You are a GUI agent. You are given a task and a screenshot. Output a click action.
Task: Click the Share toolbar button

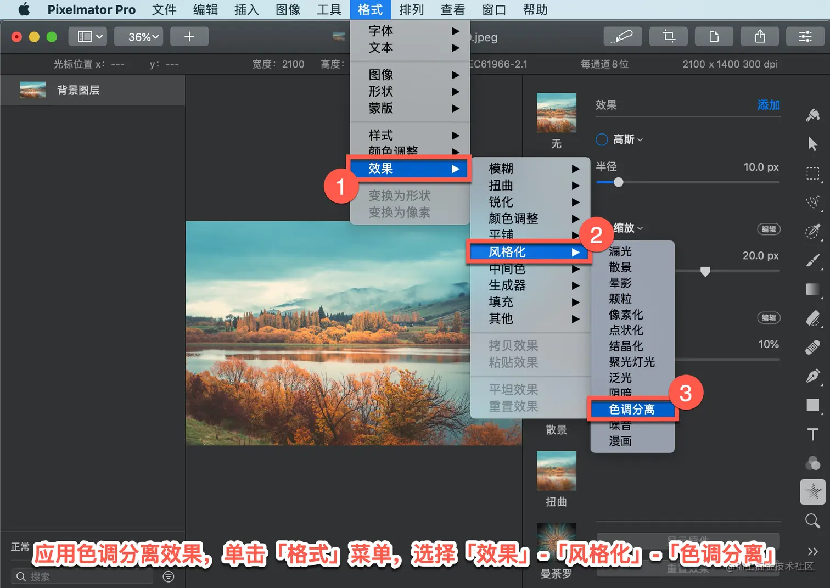coord(760,36)
